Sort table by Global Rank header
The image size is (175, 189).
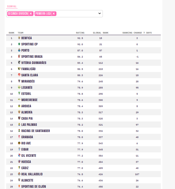point(101,33)
